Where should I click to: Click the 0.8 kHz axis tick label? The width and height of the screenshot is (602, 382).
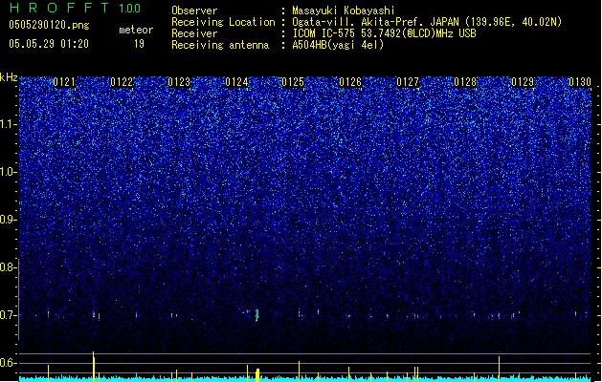point(8,267)
